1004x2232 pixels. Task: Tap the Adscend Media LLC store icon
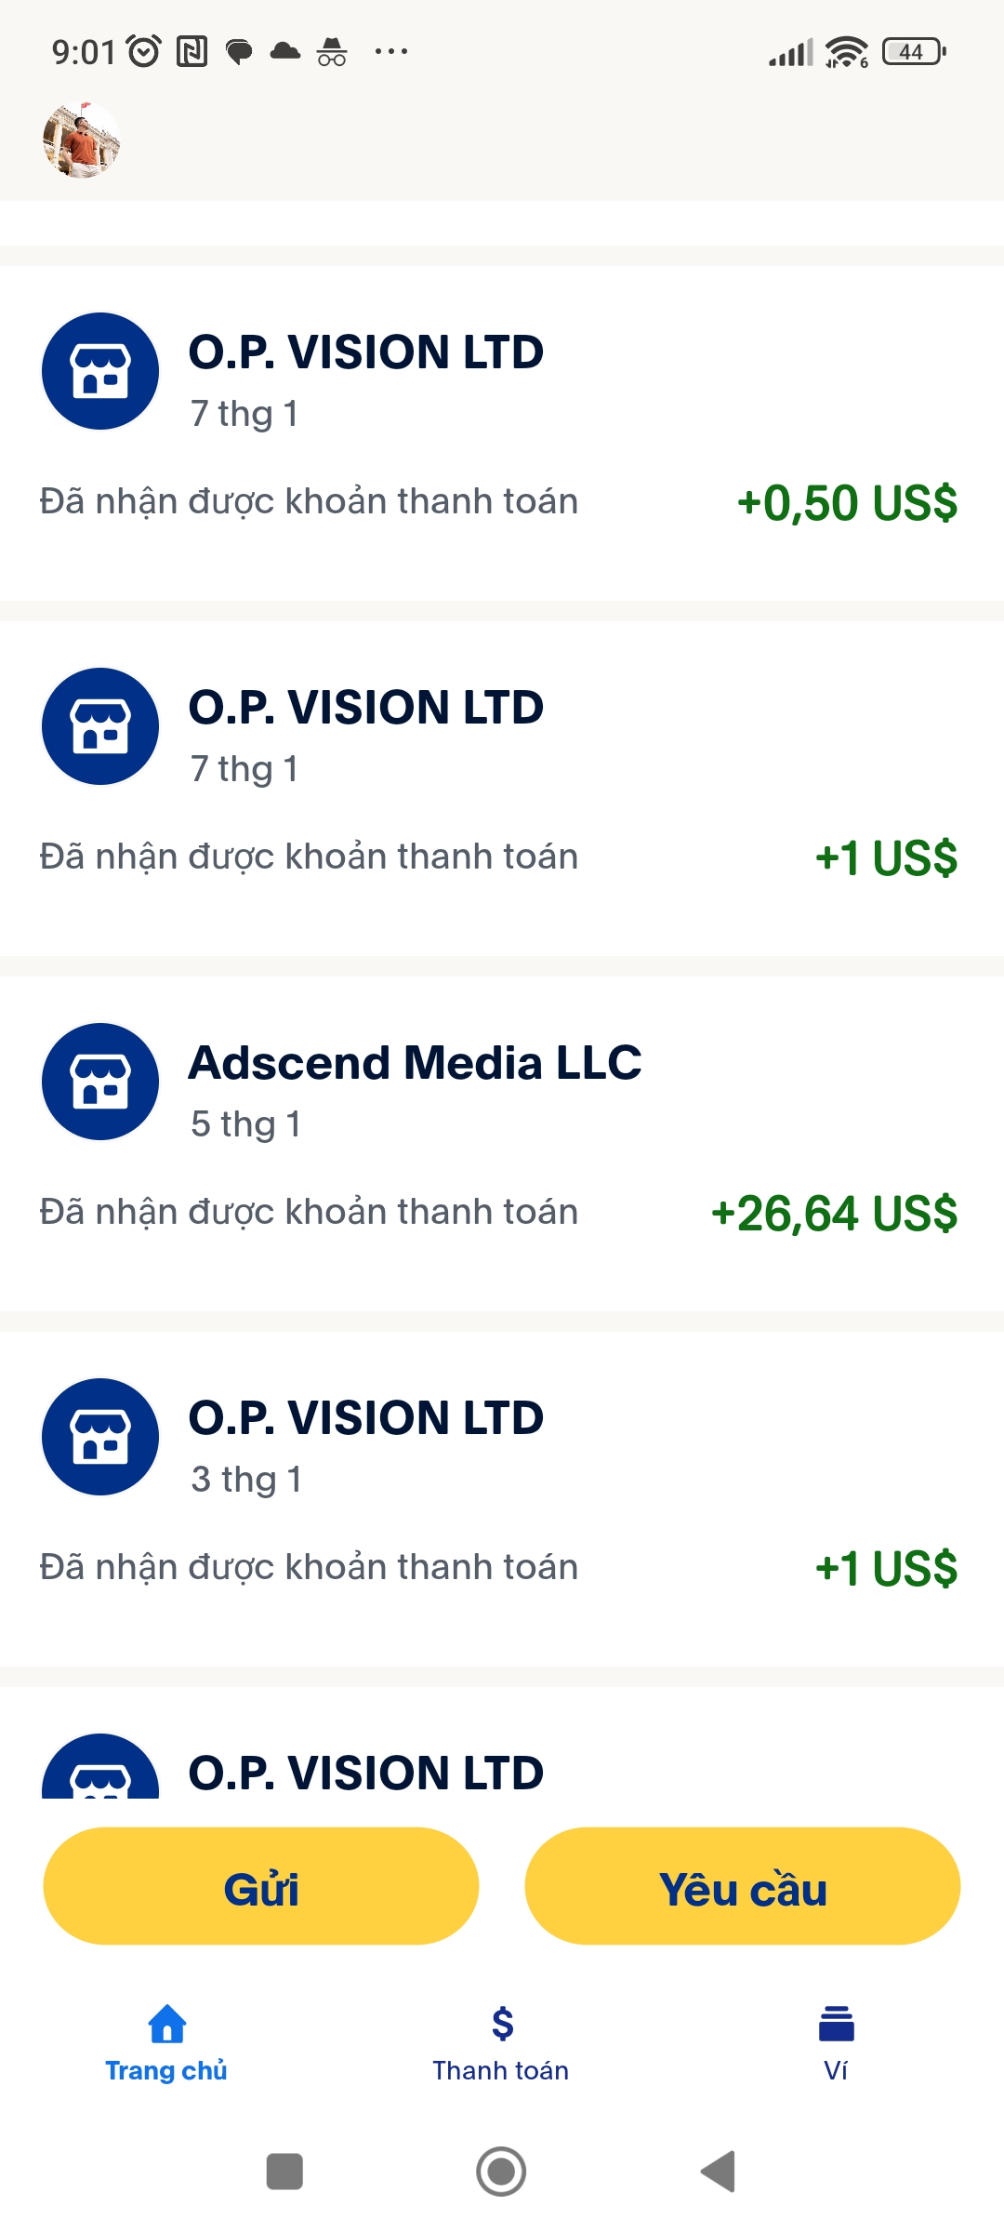point(100,1082)
